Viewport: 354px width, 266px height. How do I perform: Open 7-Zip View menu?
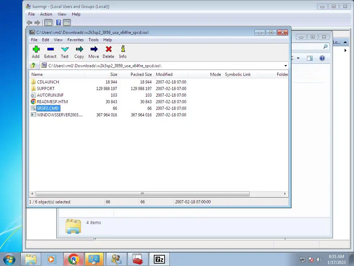coord(58,39)
